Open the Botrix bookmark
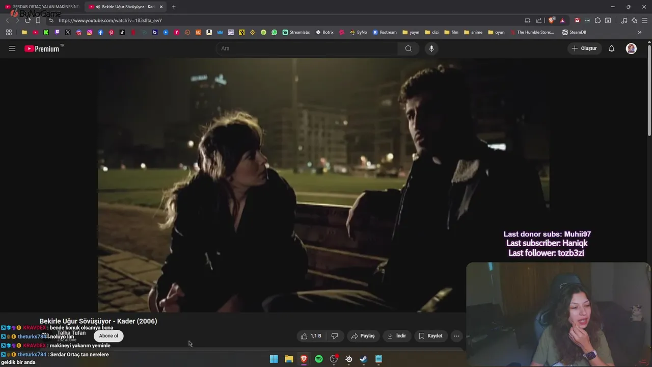 click(324, 32)
